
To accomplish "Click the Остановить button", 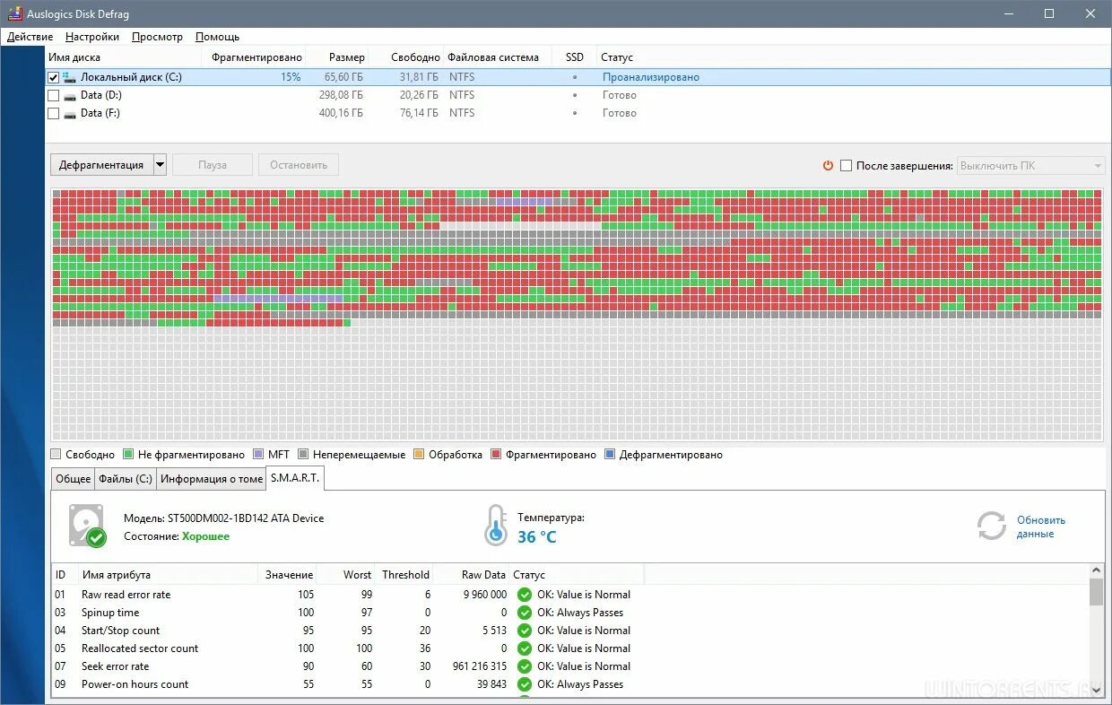I will coord(299,165).
